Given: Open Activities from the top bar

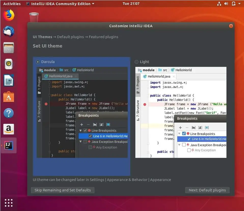Looking at the screenshot, I should (12, 4).
